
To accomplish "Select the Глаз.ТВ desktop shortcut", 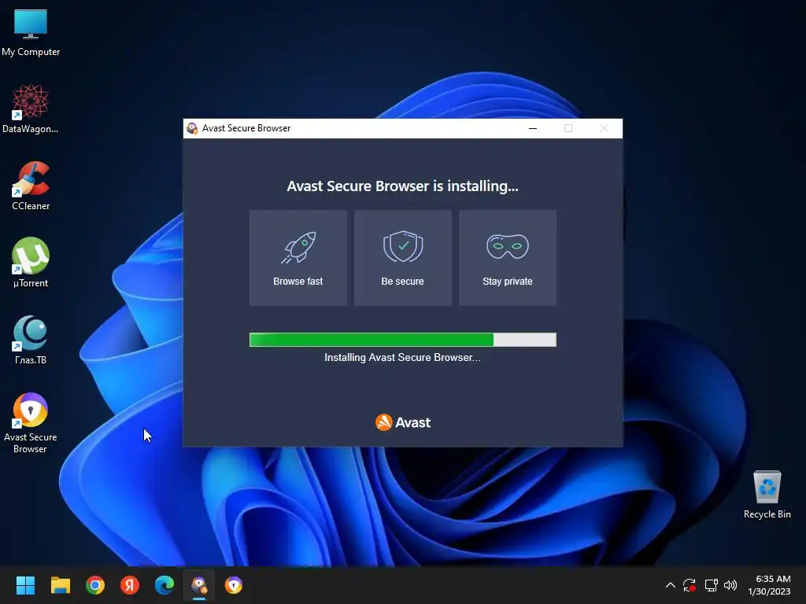I will click(31, 340).
